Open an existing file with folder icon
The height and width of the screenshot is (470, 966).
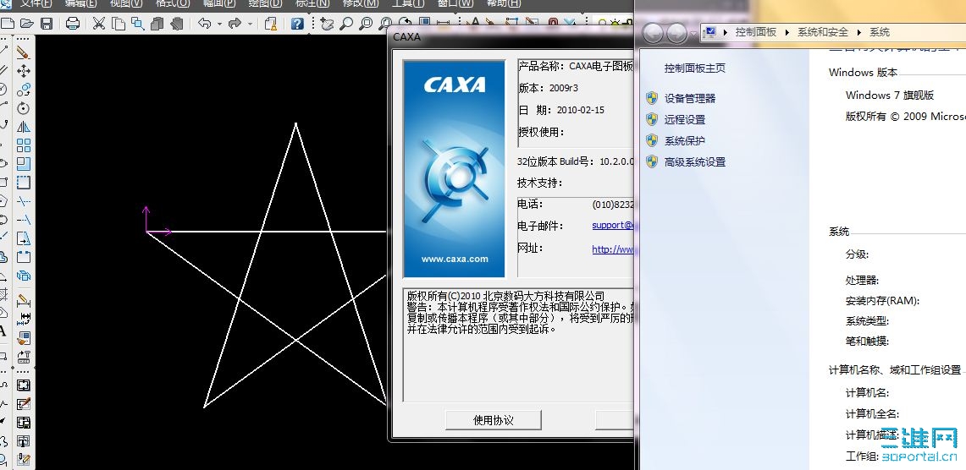pyautogui.click(x=26, y=24)
